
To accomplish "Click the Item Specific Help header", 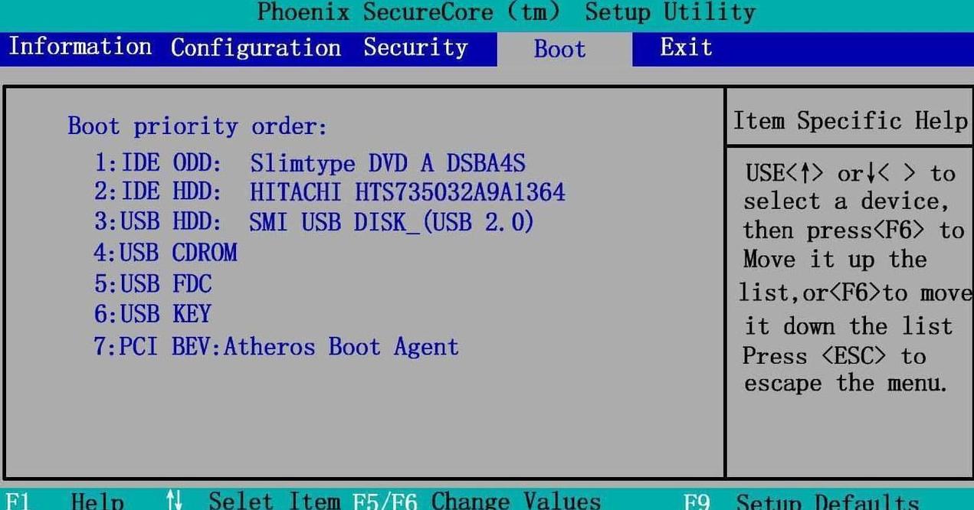I will tap(850, 121).
